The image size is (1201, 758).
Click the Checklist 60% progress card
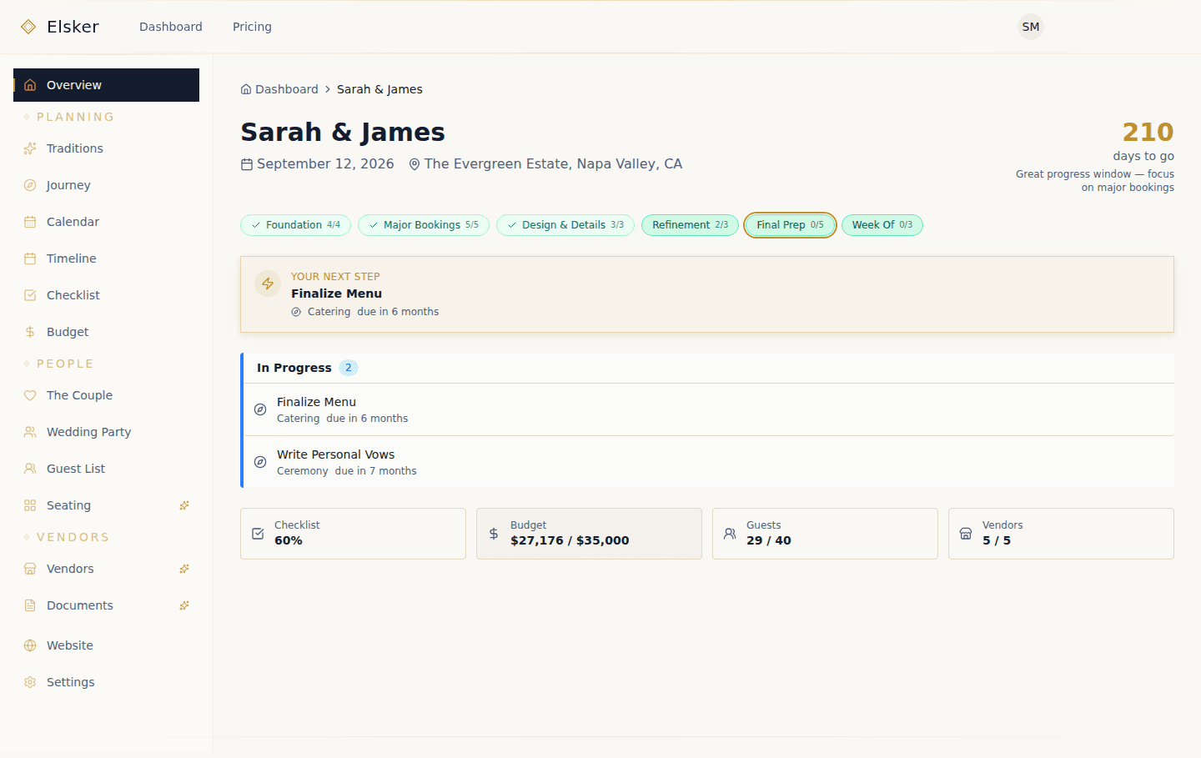[353, 533]
